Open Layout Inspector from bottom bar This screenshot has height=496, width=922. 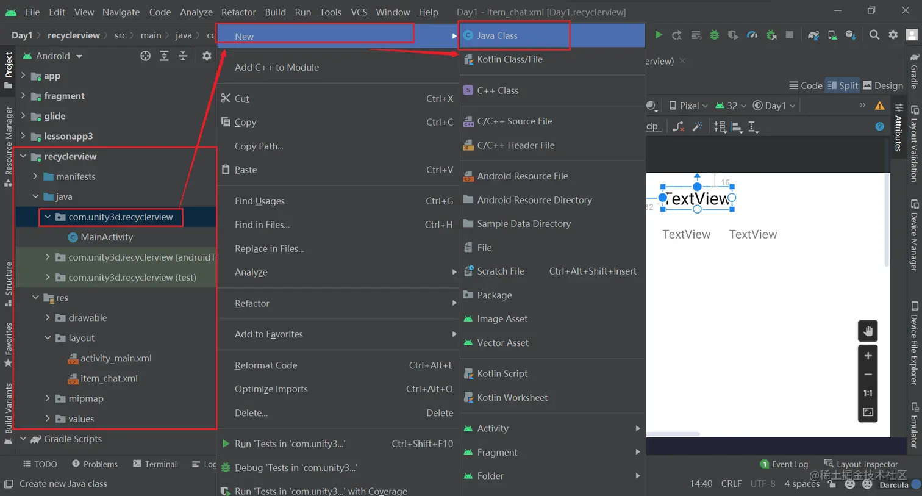pyautogui.click(x=861, y=464)
